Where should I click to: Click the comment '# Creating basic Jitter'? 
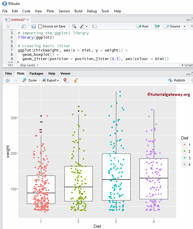44,46
